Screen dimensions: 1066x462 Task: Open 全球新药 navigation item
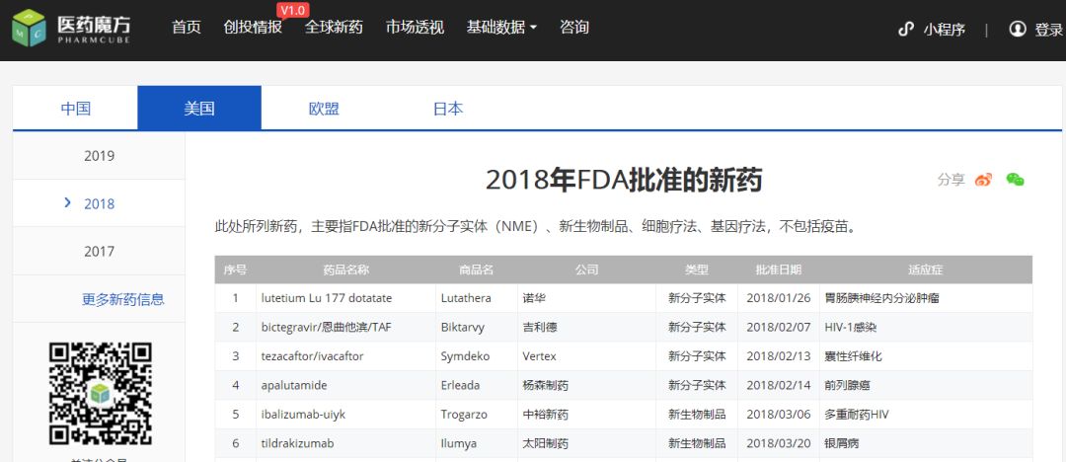coord(334,28)
